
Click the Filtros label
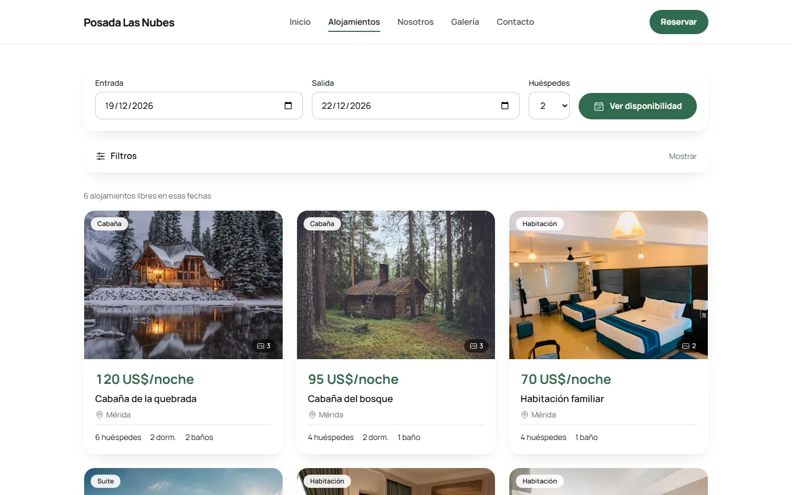[x=124, y=156]
